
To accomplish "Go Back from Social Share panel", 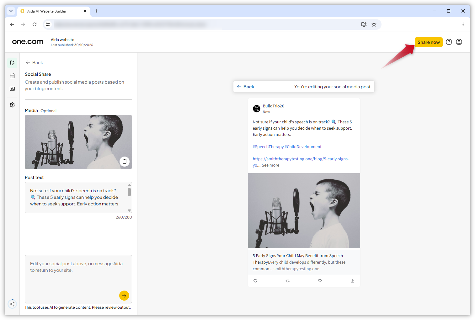I will [x=34, y=63].
